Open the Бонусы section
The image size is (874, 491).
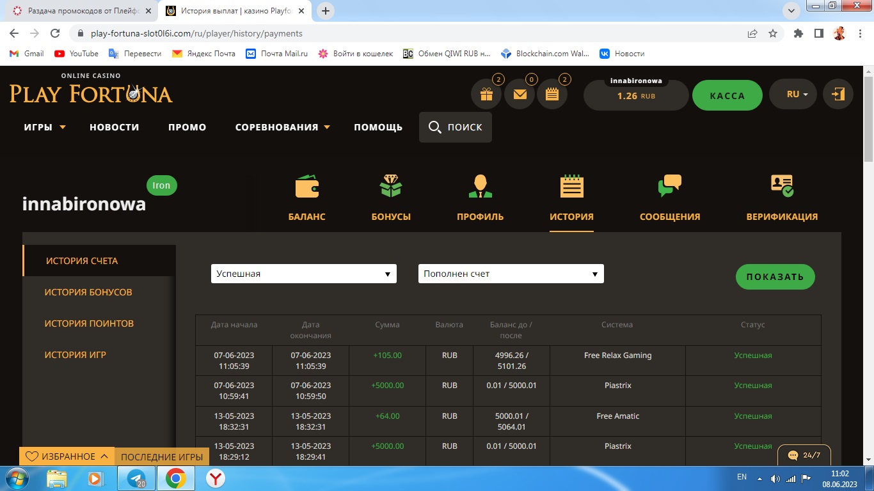391,198
